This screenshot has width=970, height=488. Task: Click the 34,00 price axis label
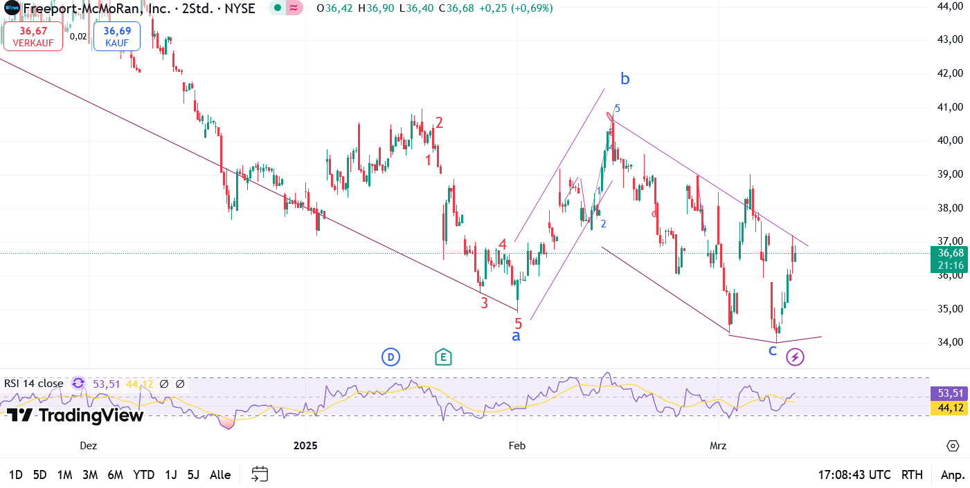click(x=950, y=342)
